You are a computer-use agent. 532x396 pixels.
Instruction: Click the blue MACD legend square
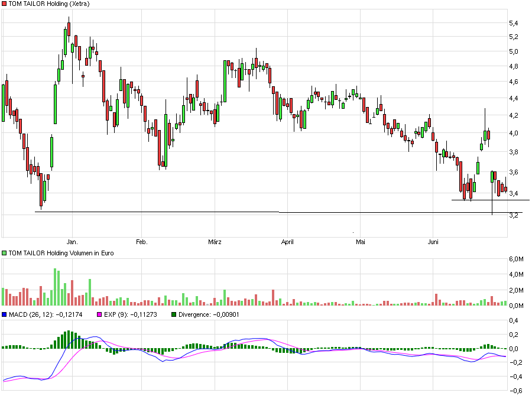(x=4, y=314)
